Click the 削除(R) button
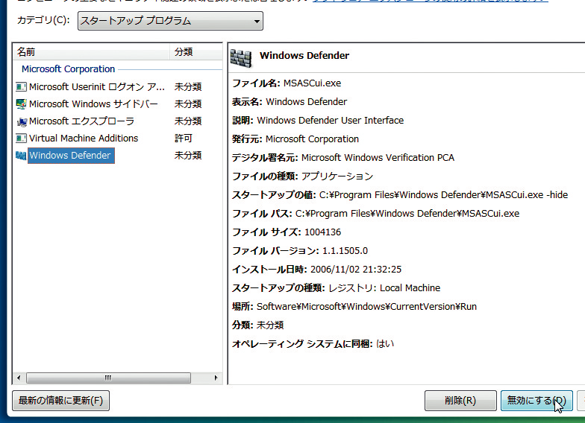This screenshot has height=423, width=585. point(460,401)
